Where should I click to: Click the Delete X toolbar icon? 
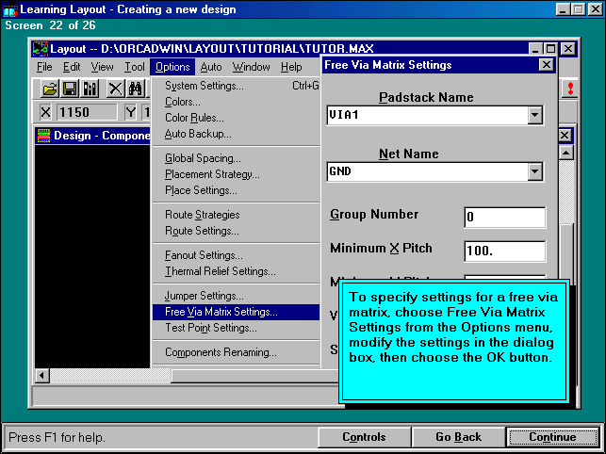pyautogui.click(x=115, y=89)
